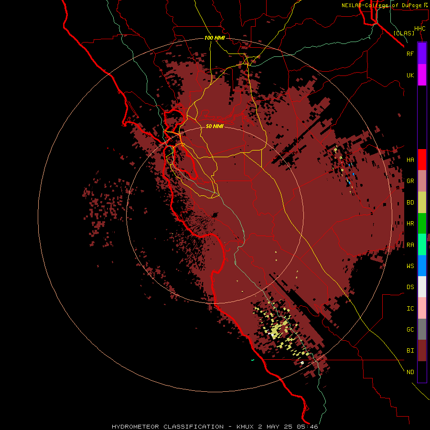This screenshot has height=430, width=430.
Task: Click the white DS color swatch
Action: coord(422,287)
